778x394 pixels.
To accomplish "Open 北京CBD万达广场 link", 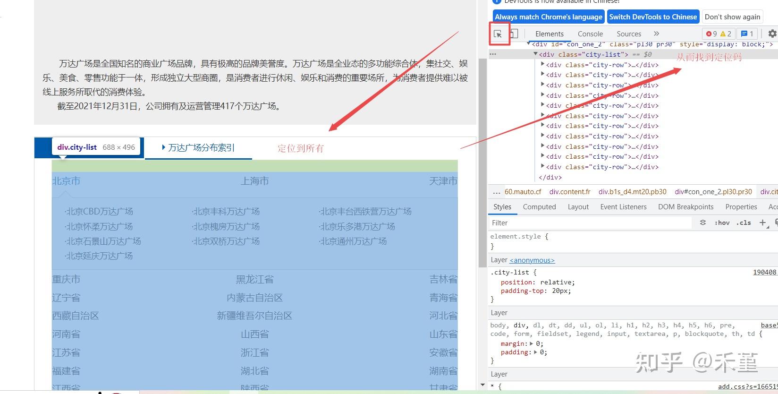I will [x=99, y=212].
